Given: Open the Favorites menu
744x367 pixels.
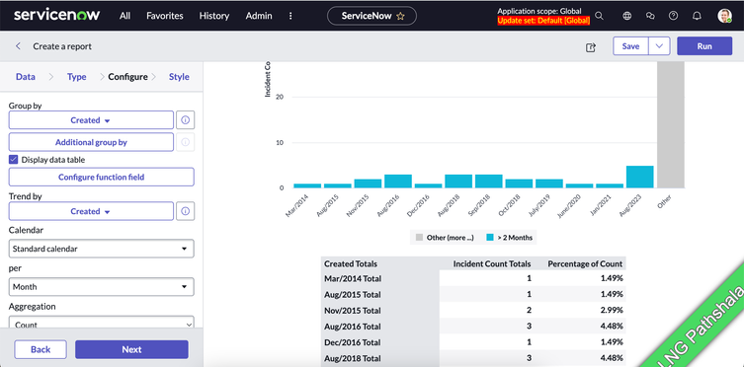Looking at the screenshot, I should click(x=165, y=16).
